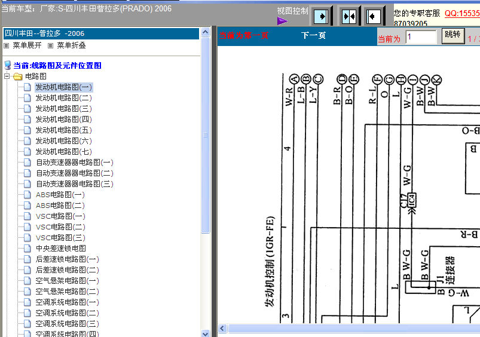
Task: Open 后差速锁电路图(一) in the tree
Action: (68, 259)
